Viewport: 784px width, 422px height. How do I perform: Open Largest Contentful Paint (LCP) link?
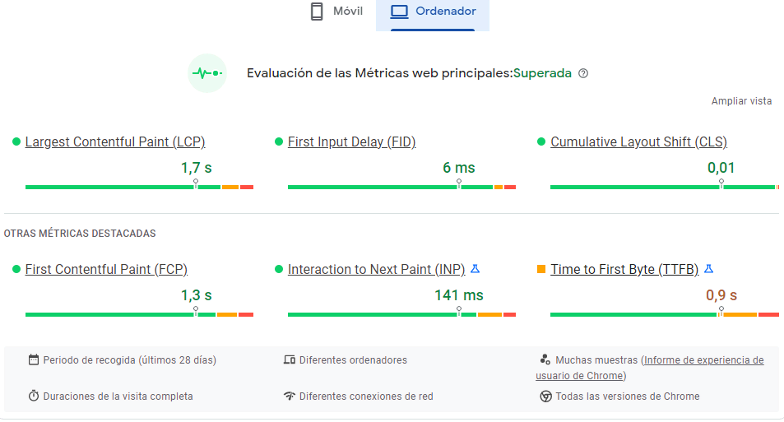[115, 141]
